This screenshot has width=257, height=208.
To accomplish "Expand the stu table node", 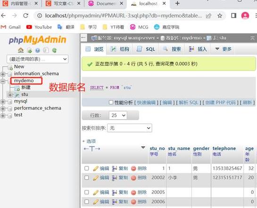I will click(x=10, y=95).
